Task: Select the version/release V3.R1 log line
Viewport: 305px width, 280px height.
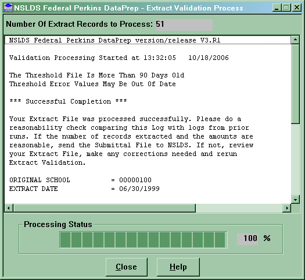Action: coord(148,40)
